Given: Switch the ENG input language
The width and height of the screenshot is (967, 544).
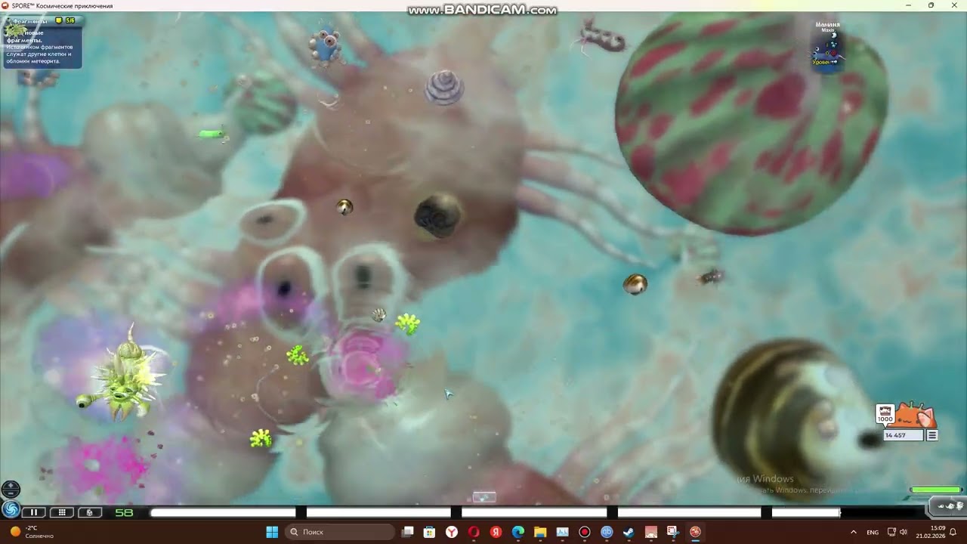Looking at the screenshot, I should (873, 532).
